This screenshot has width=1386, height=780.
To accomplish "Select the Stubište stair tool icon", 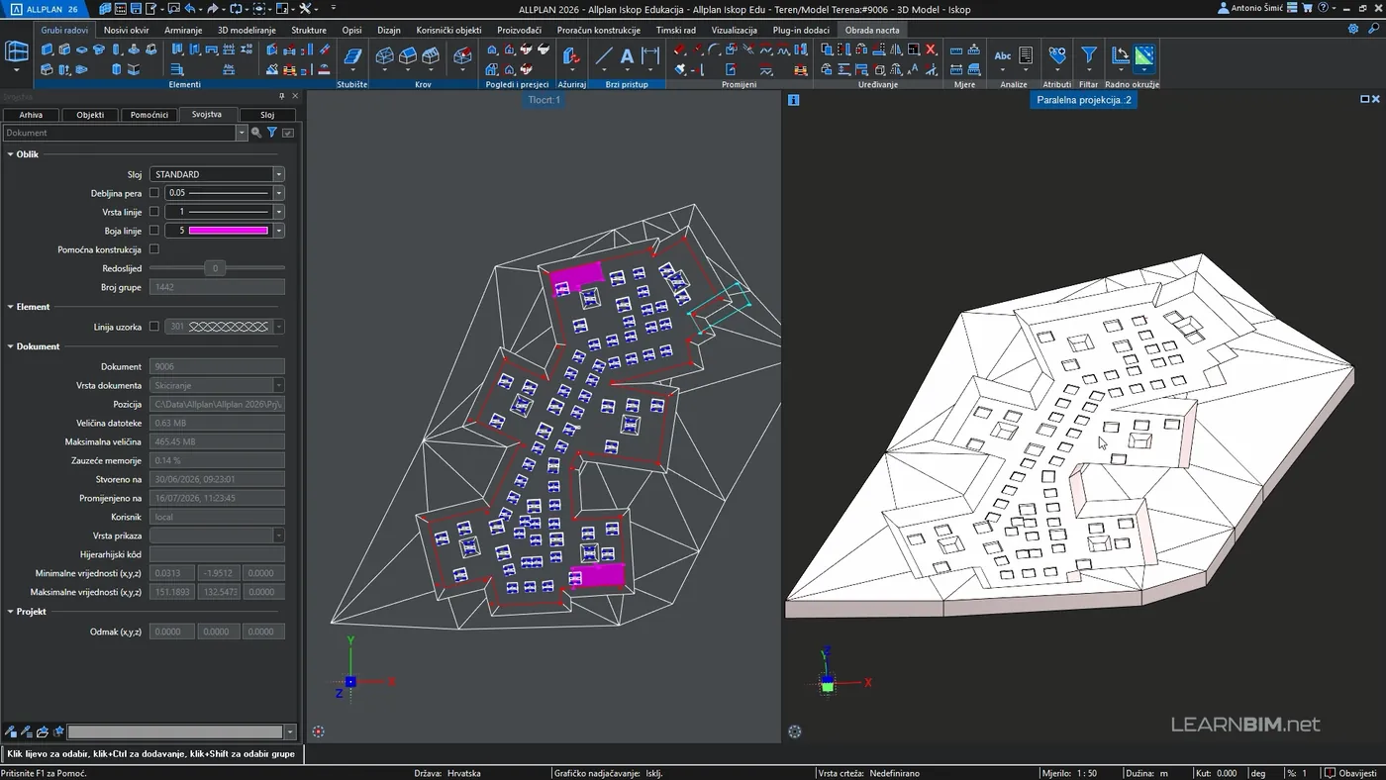I will pyautogui.click(x=352, y=58).
